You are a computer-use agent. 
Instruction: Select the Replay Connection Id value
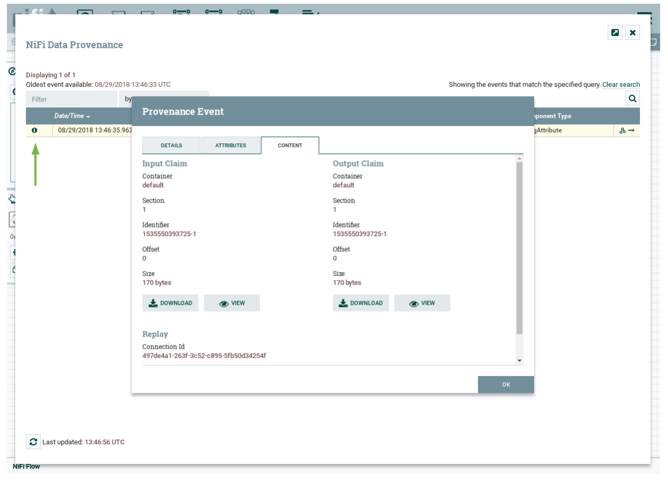coord(204,356)
